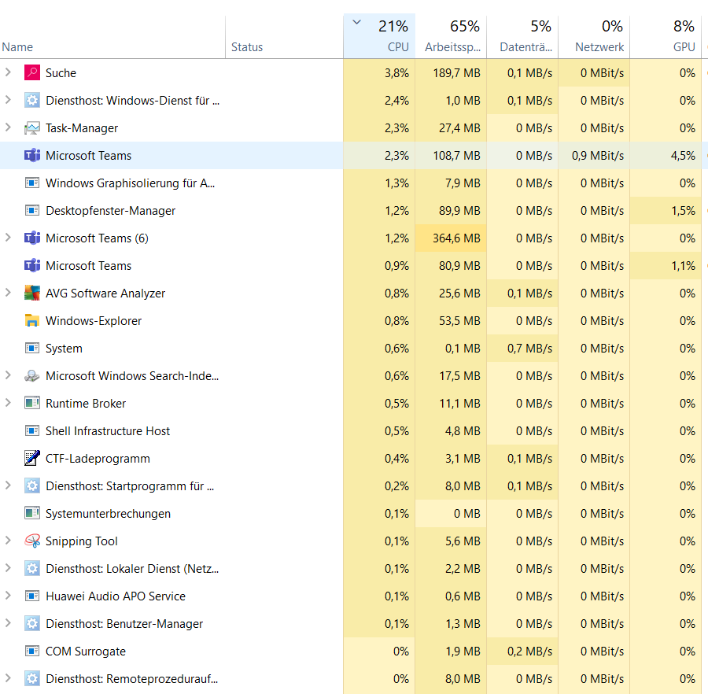708x694 pixels.
Task: Click the Snipping Tool scissors icon
Action: (x=32, y=541)
